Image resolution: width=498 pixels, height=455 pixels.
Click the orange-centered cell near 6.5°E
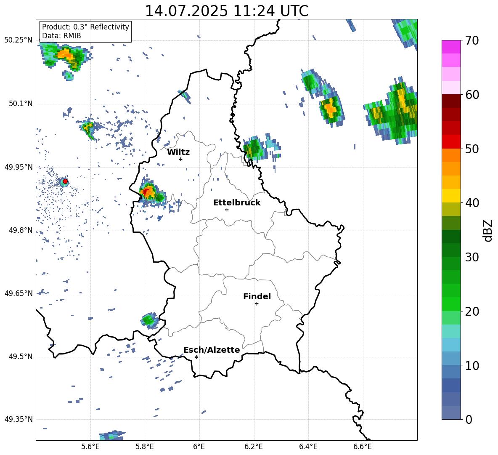pos(330,109)
